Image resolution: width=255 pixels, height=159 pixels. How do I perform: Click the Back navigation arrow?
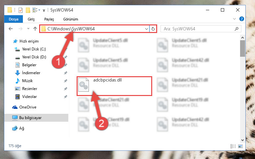pos(11,29)
